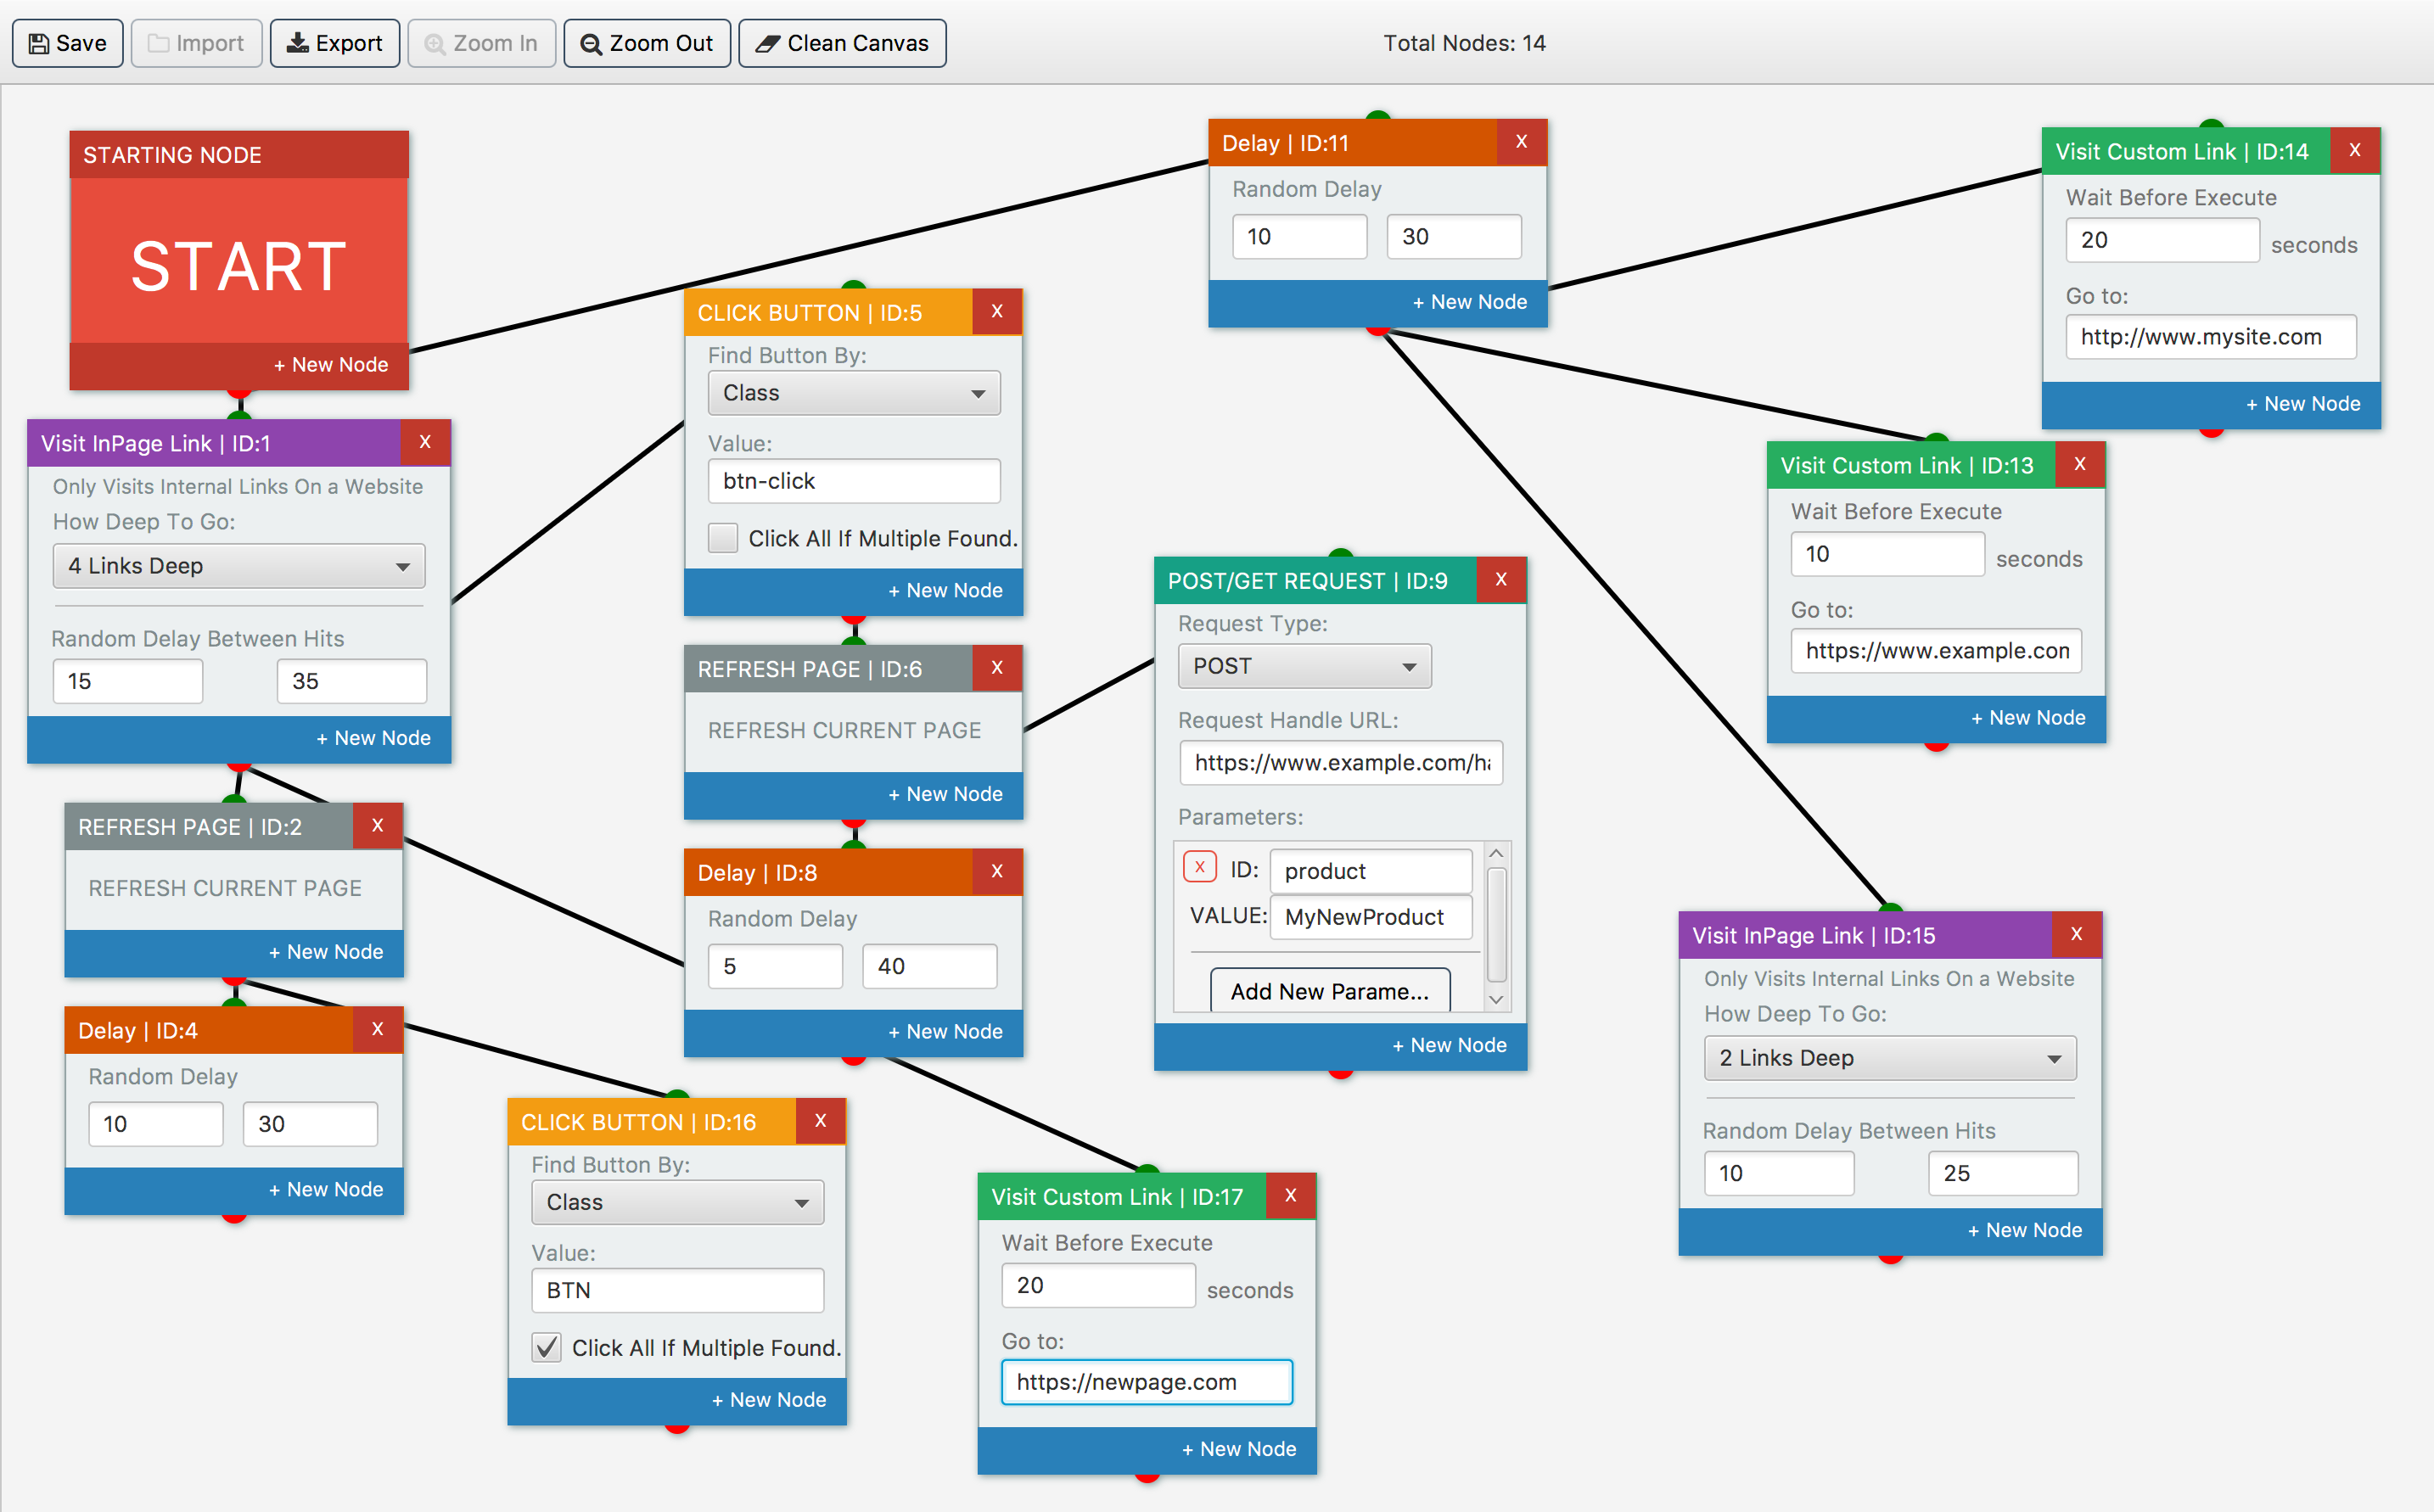The height and width of the screenshot is (1512, 2434).
Task: Remove Visit InPage Link ID:15 node
Action: 2076,934
